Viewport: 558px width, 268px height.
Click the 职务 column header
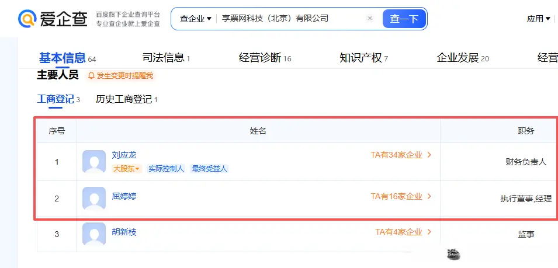pos(526,131)
